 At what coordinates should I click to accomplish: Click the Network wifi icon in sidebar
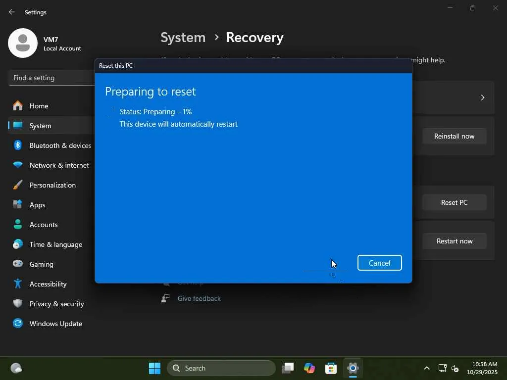[18, 165]
